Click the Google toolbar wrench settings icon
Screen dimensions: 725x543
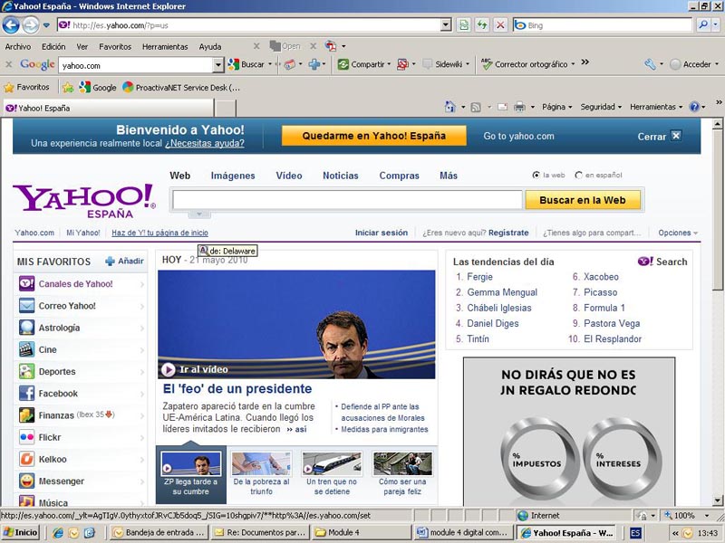650,64
